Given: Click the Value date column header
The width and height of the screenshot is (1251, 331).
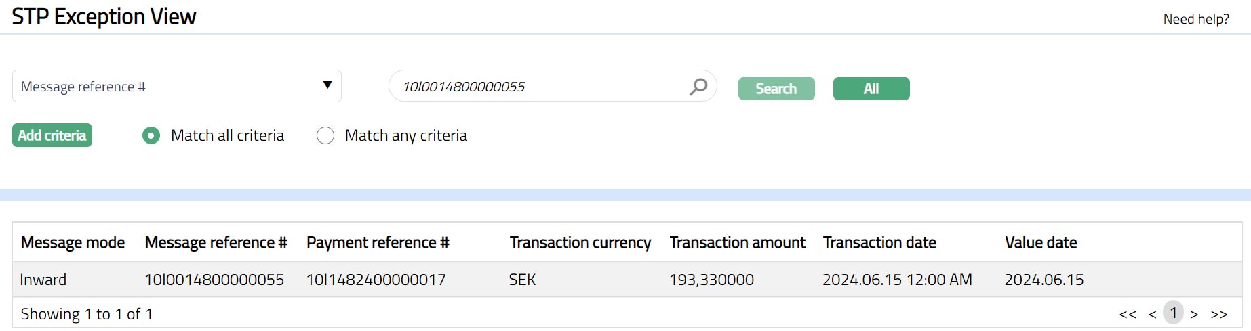Looking at the screenshot, I should point(1041,242).
